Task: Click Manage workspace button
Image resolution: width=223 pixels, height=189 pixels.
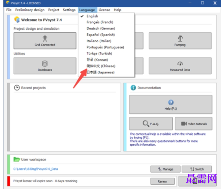Action: pyautogui.click(x=165, y=169)
